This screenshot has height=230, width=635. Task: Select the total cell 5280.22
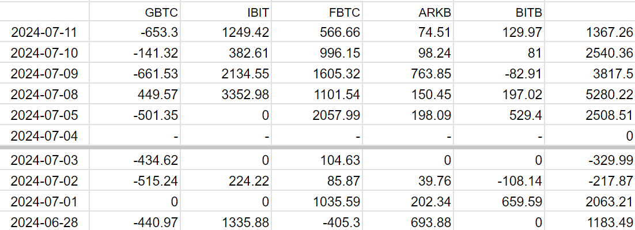tap(591, 95)
